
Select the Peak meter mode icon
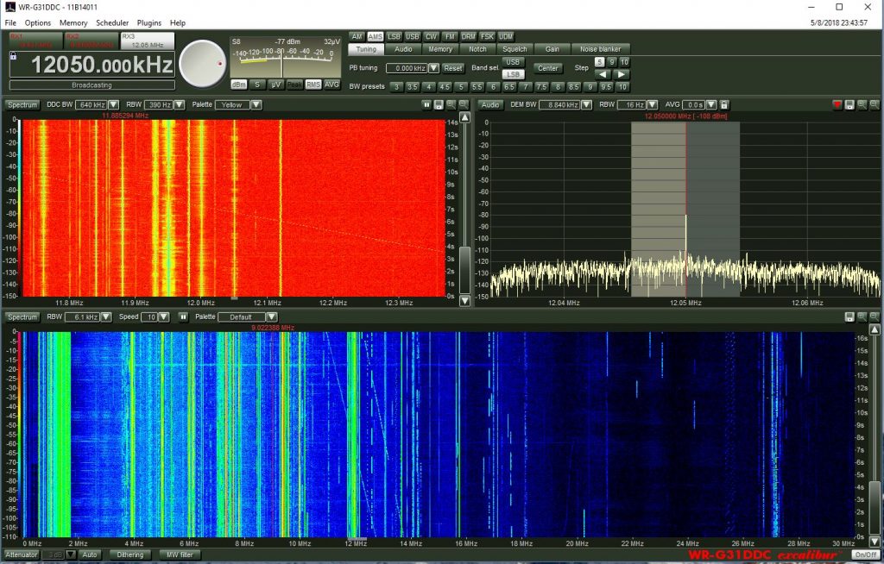pos(294,85)
